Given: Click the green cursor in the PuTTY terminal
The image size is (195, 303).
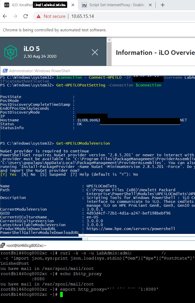Looking at the screenshot, I should (x=61, y=294).
